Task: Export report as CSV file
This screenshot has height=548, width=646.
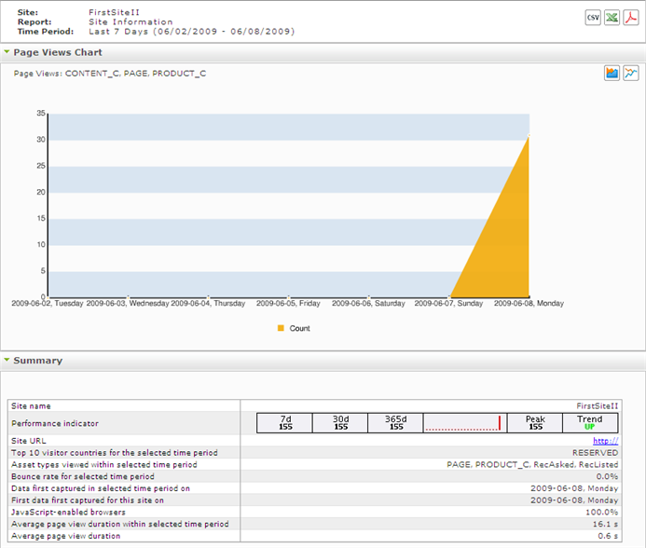Action: point(593,18)
